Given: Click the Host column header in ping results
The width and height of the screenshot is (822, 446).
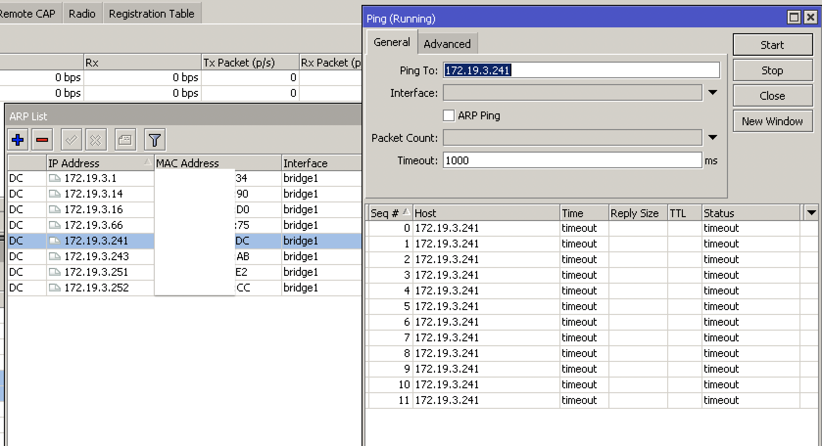Looking at the screenshot, I should coord(486,213).
